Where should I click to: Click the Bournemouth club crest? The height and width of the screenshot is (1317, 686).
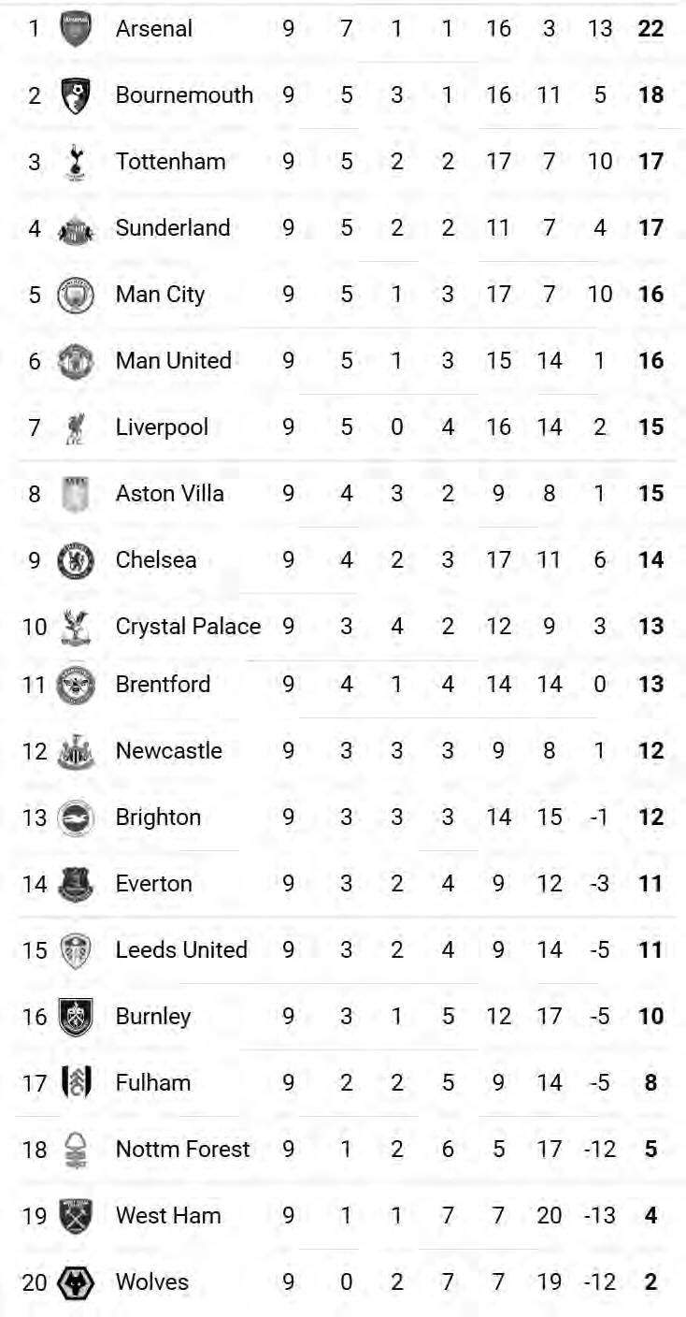click(76, 95)
